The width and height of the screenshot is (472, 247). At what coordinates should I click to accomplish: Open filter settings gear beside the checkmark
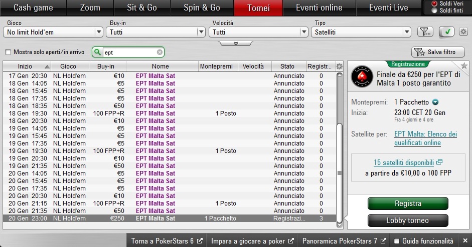coord(463,31)
